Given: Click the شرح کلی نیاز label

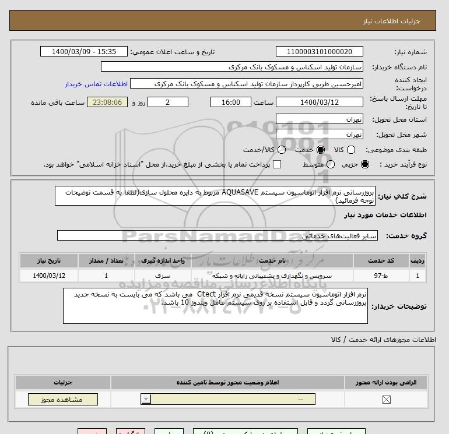Looking at the screenshot, I should pyautogui.click(x=402, y=196).
